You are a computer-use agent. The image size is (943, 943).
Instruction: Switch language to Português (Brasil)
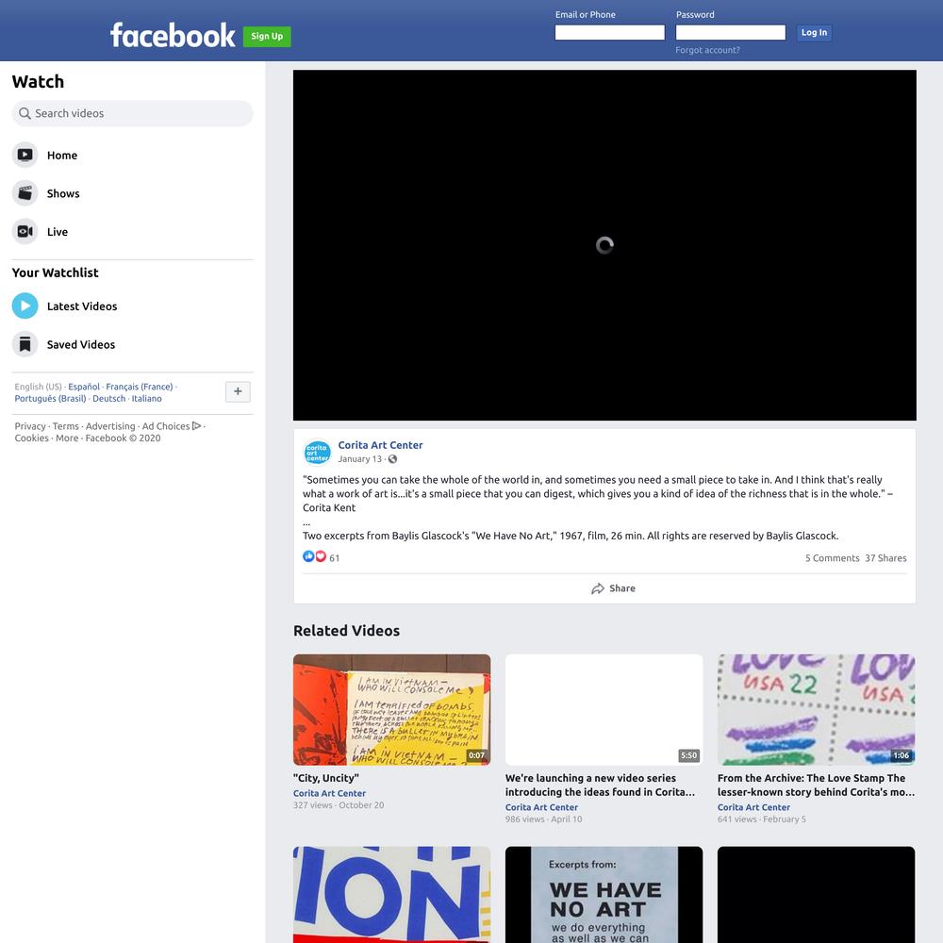(x=51, y=398)
